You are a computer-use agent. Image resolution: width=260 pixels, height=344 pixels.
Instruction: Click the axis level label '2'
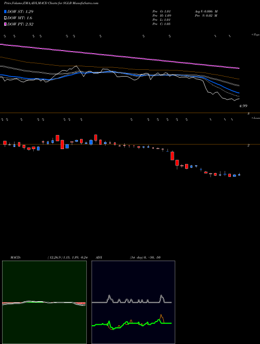(x=249, y=145)
